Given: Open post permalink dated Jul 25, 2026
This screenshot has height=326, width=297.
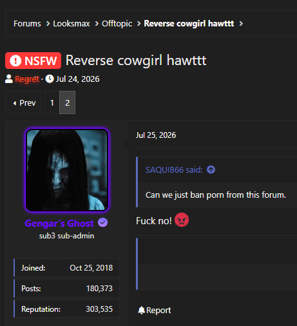Looking at the screenshot, I should (x=156, y=135).
